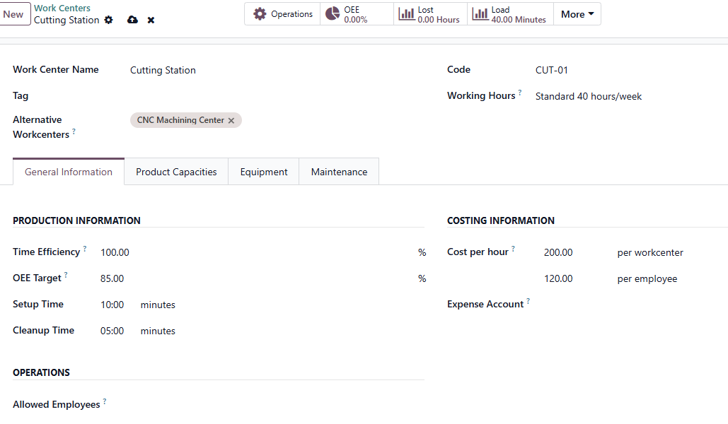Click the Cost per hour help tooltip icon
The height and width of the screenshot is (424, 728).
pyautogui.click(x=514, y=249)
